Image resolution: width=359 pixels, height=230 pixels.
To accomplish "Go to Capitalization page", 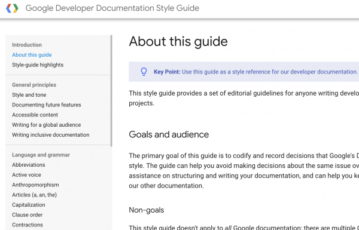I will pyautogui.click(x=29, y=205).
